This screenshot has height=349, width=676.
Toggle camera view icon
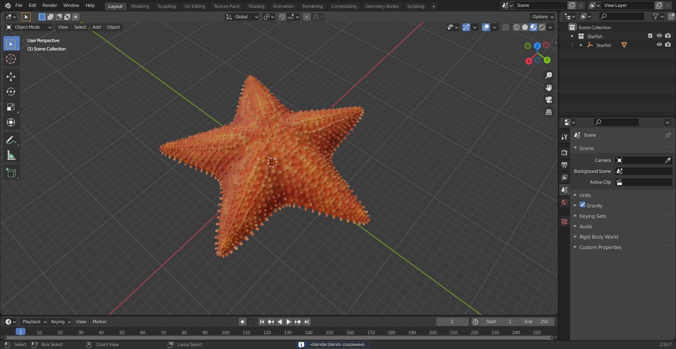click(548, 100)
